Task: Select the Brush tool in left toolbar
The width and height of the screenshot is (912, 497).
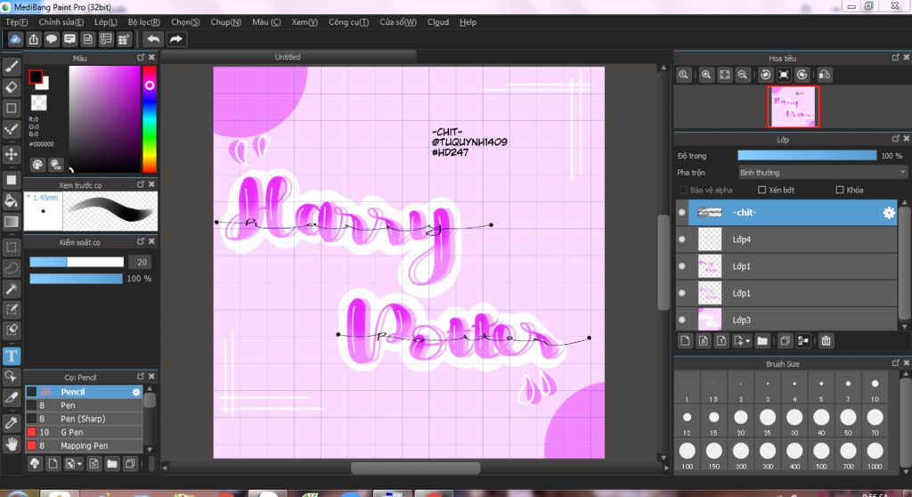Action: pos(11,66)
